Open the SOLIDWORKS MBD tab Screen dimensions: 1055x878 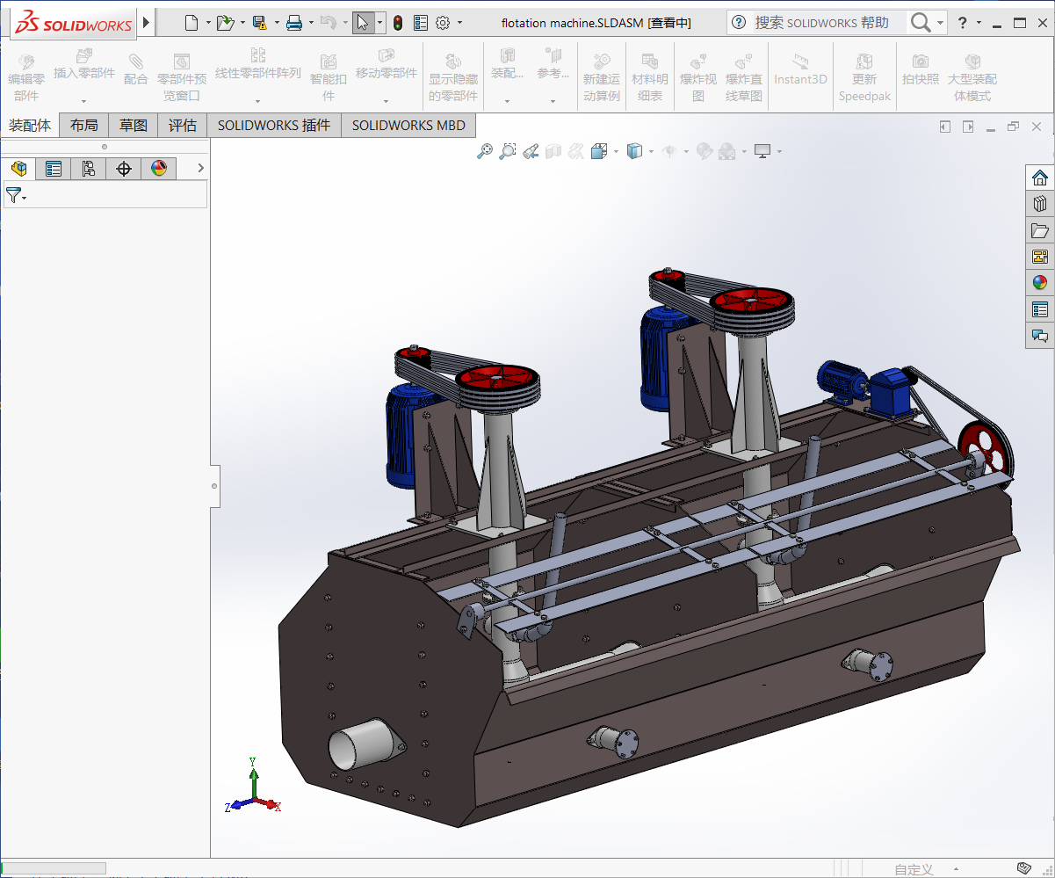(x=408, y=126)
